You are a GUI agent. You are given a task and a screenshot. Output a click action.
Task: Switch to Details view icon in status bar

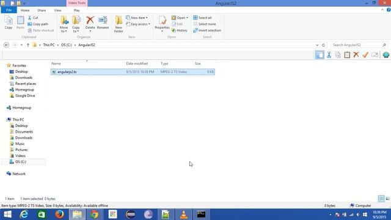point(381,199)
